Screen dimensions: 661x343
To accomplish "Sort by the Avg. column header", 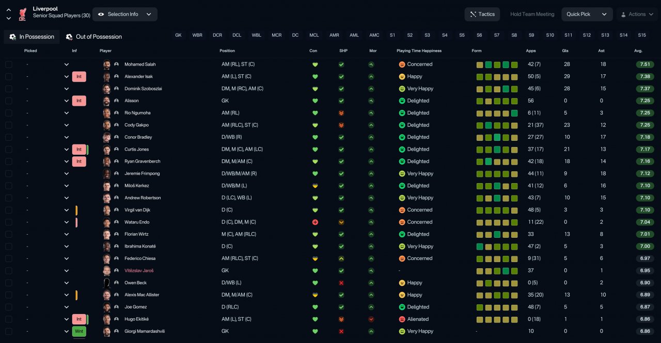I will 638,51.
